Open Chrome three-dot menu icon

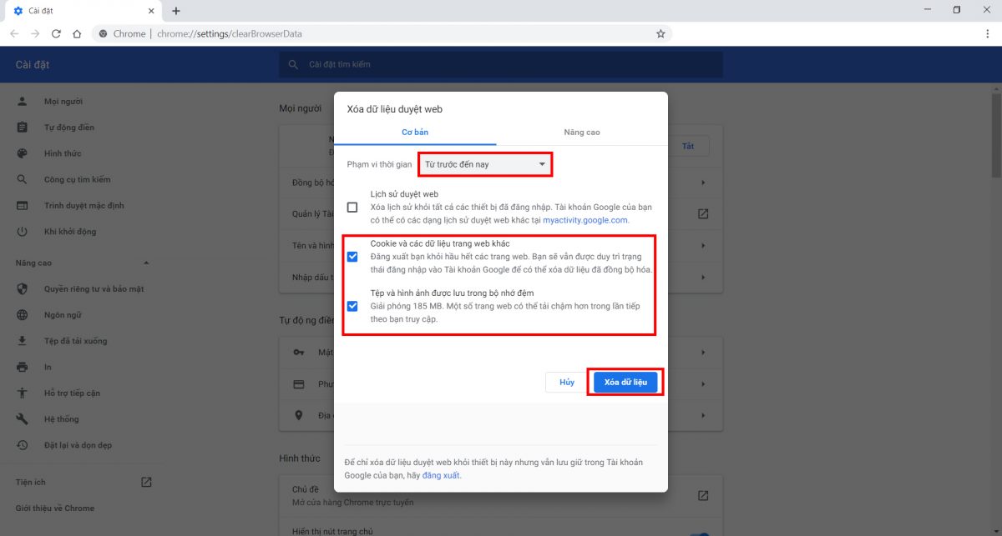(988, 34)
